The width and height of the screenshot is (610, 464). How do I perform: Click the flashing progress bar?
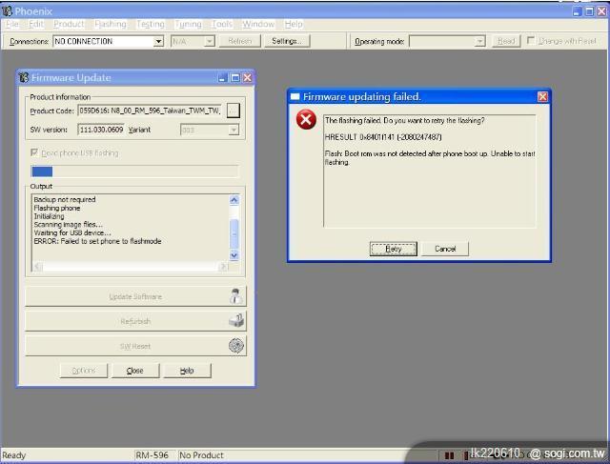[x=134, y=171]
